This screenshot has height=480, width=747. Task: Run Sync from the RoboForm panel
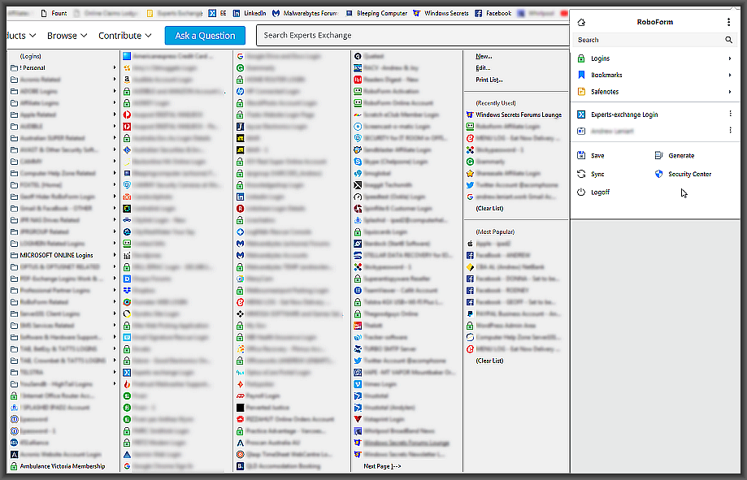coord(591,174)
